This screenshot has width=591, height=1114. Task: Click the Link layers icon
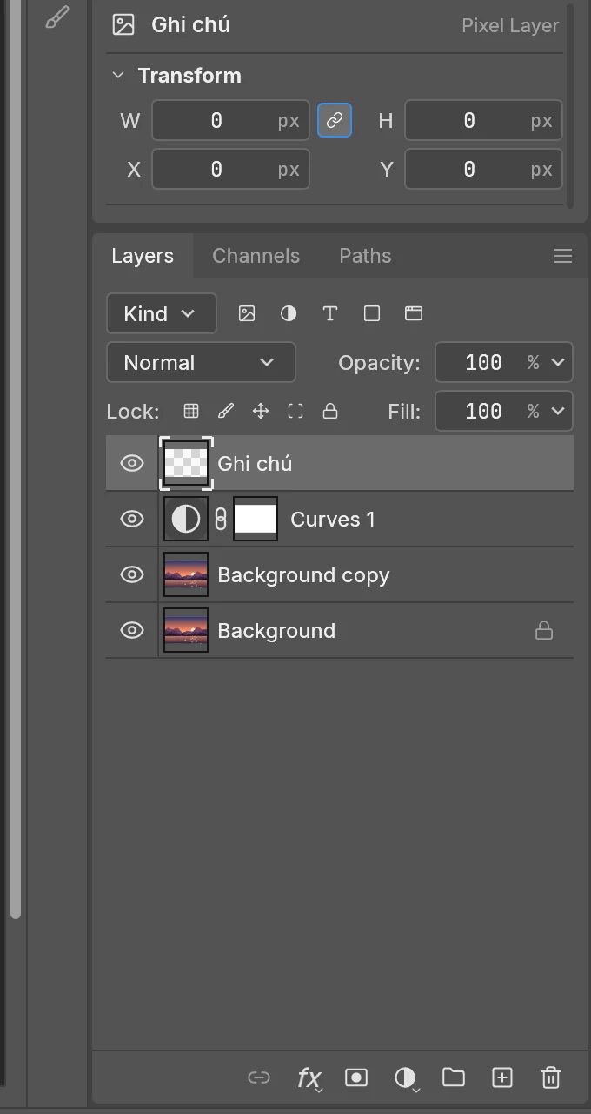click(x=259, y=1077)
